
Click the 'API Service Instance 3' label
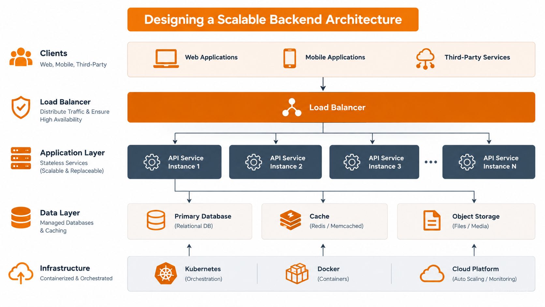tap(386, 162)
